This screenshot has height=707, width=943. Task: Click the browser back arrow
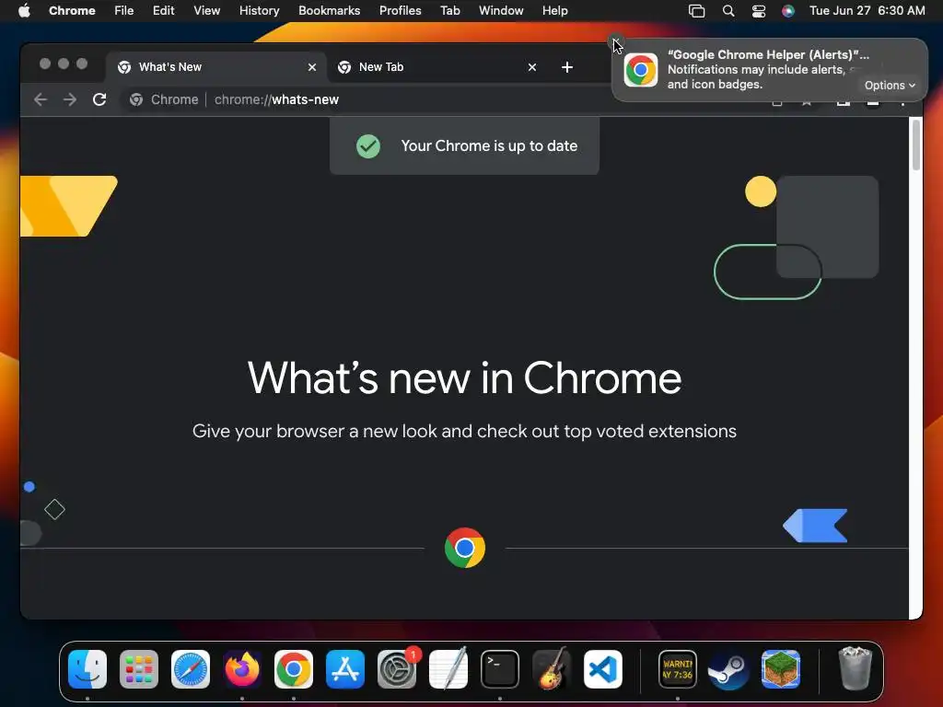(x=41, y=99)
